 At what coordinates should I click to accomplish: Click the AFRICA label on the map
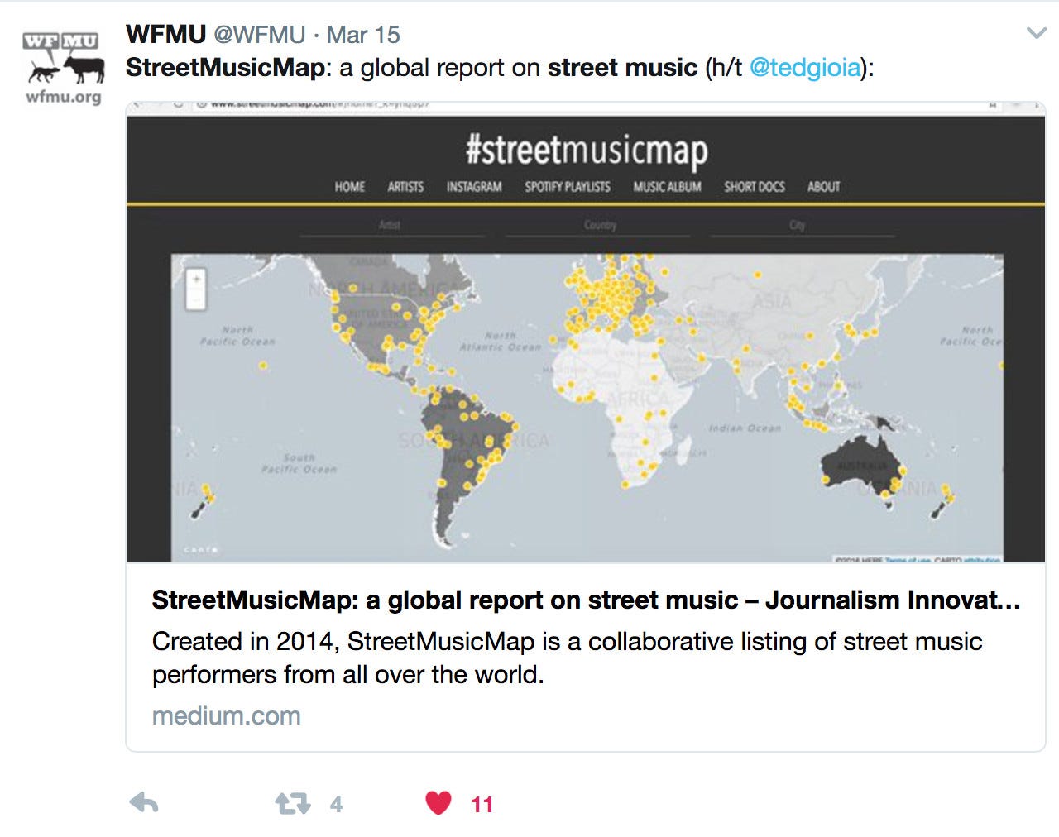(x=638, y=399)
